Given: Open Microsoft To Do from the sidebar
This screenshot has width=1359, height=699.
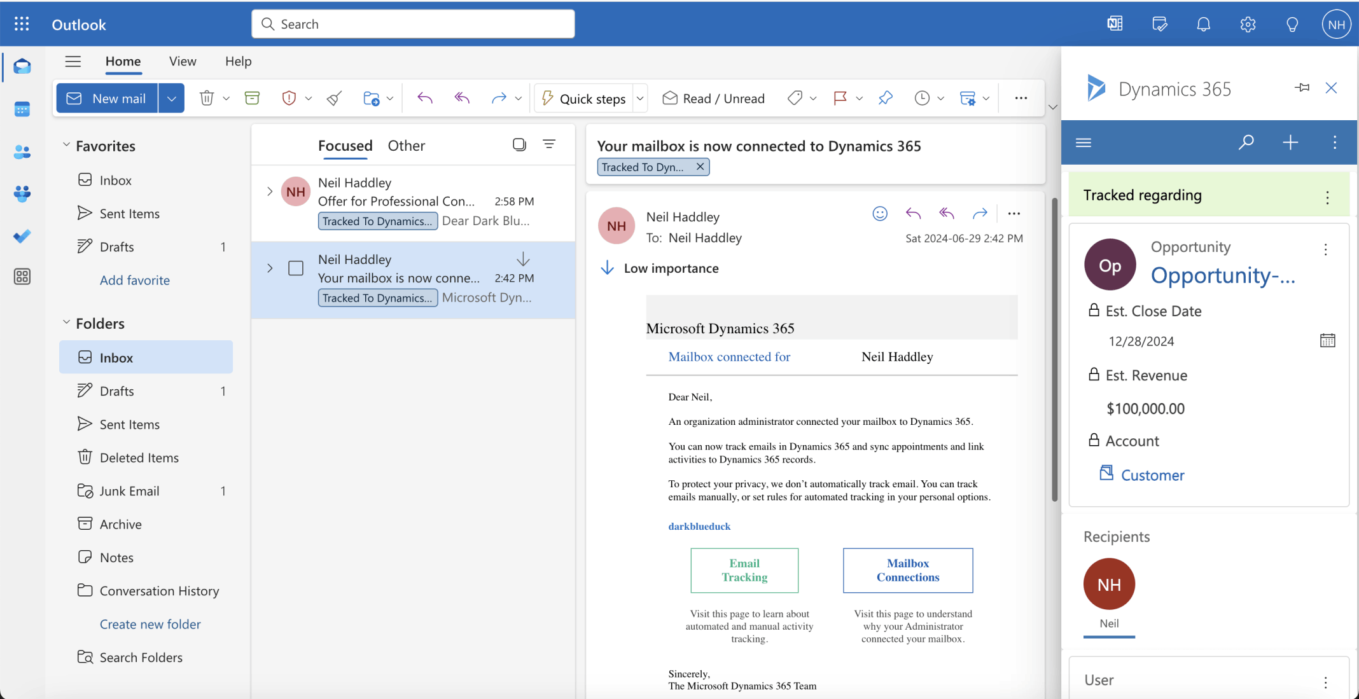Looking at the screenshot, I should 22,236.
